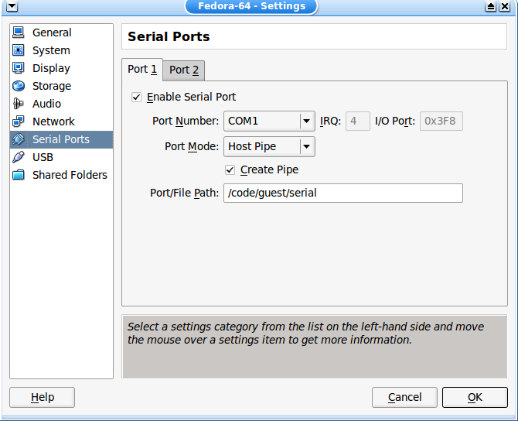This screenshot has height=421, width=518.
Task: Expand the Port Number COM1 dropdown
Action: (306, 121)
